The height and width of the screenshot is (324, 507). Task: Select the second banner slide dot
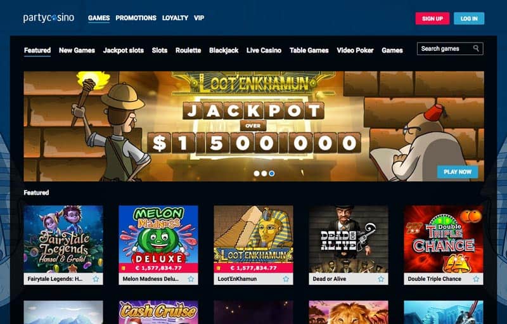pos(264,173)
